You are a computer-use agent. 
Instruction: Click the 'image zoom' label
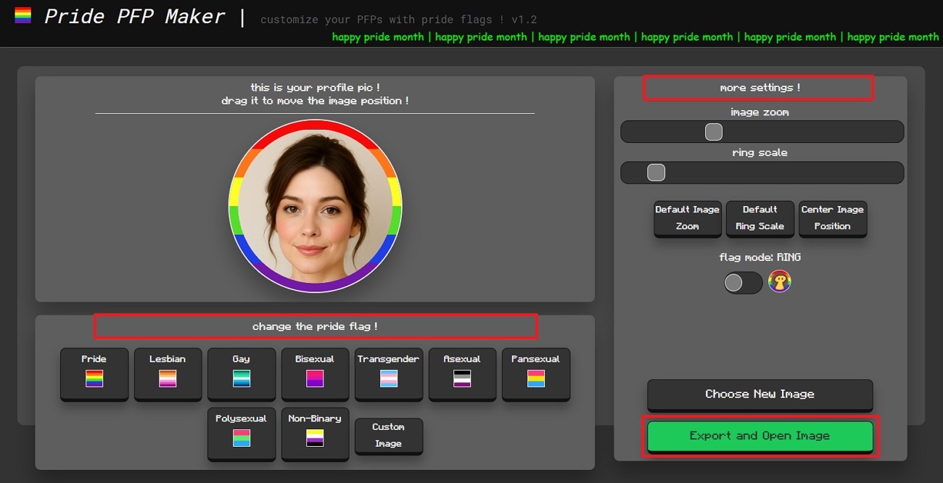point(760,112)
